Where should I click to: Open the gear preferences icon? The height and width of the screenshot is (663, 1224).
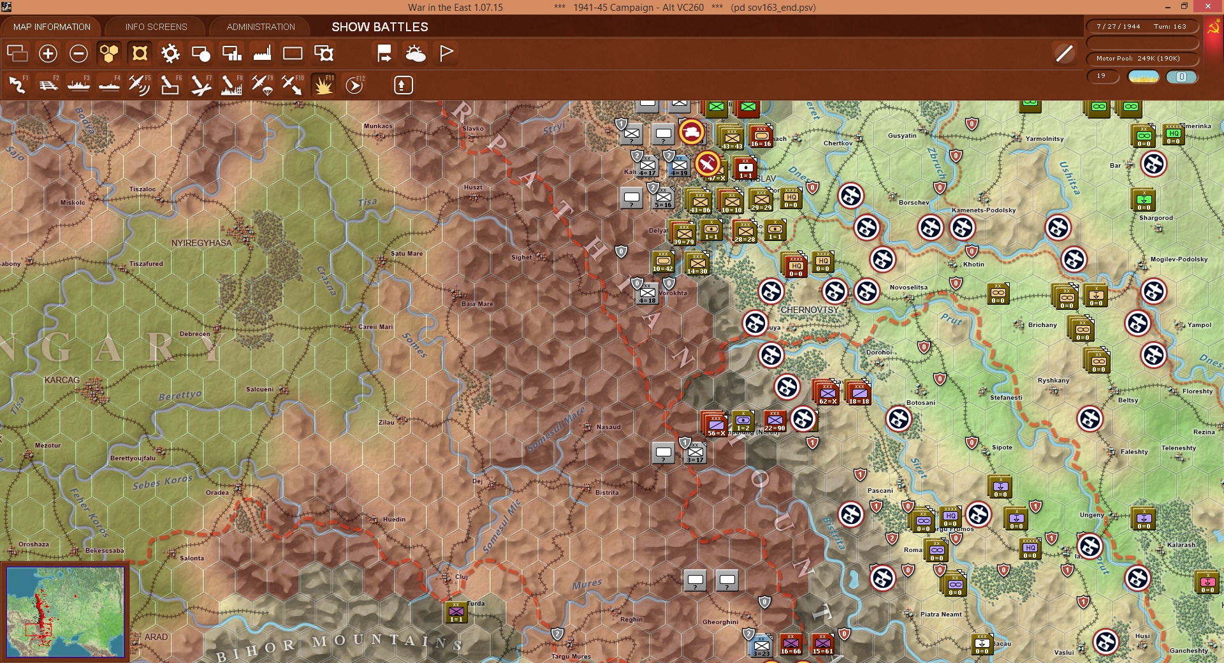[x=170, y=54]
